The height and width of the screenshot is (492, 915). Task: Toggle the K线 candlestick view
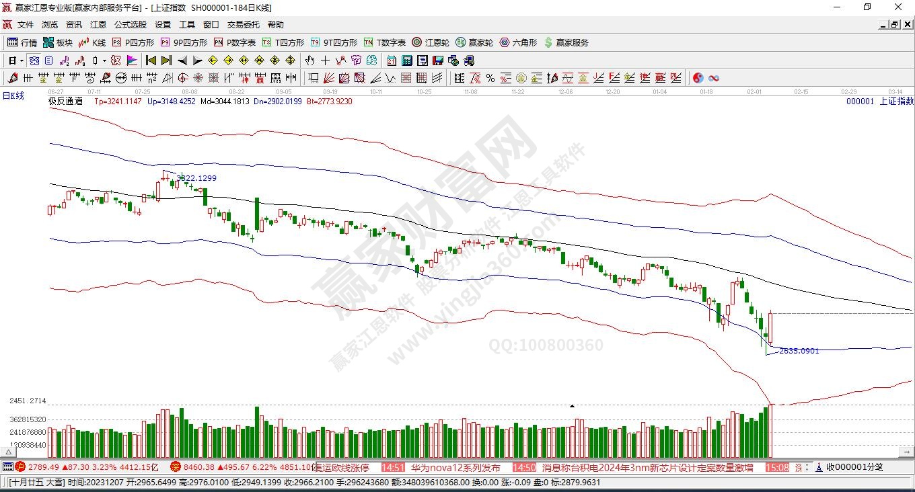pyautogui.click(x=92, y=42)
